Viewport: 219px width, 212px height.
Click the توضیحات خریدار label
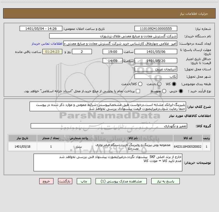point(197,163)
